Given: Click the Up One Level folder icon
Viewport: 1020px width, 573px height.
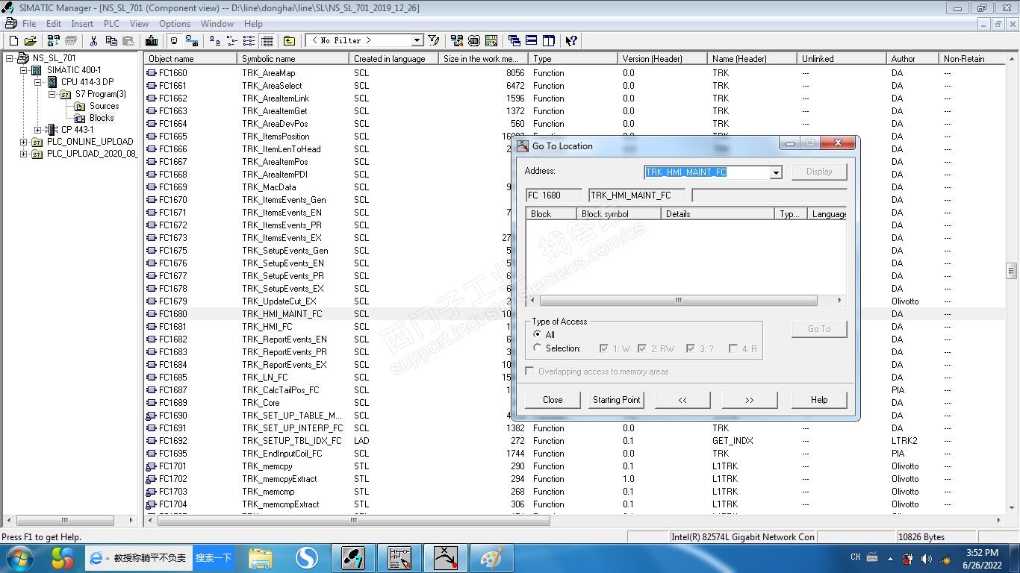Looking at the screenshot, I should [x=289, y=41].
